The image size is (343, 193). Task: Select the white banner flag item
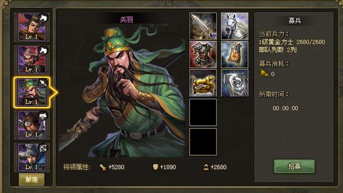coord(235,83)
